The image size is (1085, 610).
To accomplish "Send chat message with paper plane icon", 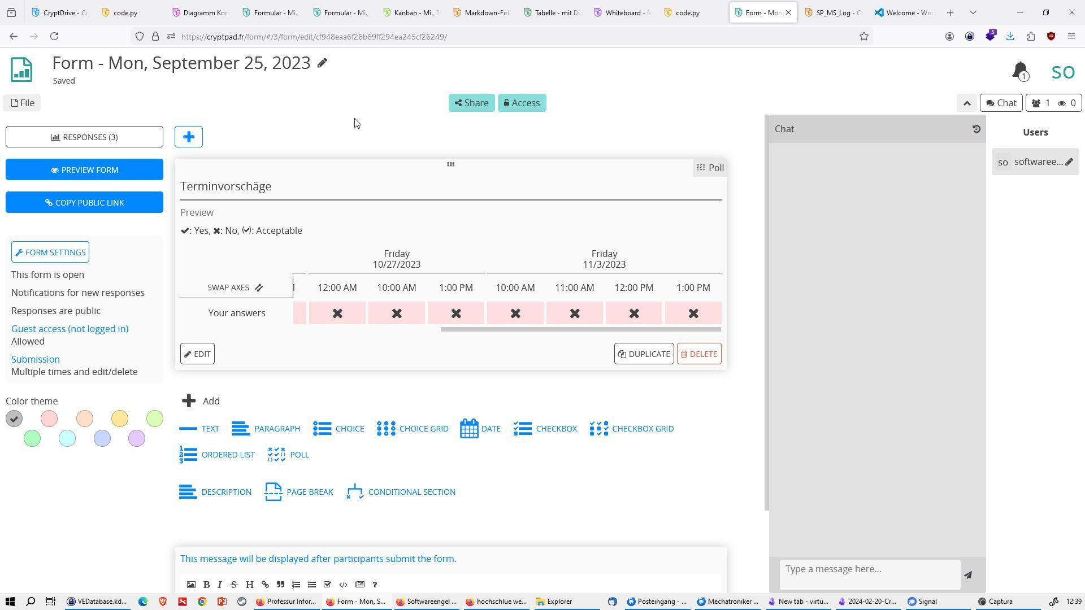I will coord(968,575).
